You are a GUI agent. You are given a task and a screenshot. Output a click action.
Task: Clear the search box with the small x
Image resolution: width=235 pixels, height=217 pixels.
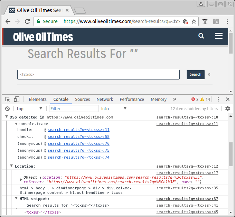209,75
